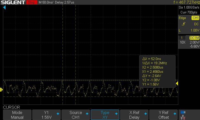
Task: Click the blue arrow on Source softkey
Action: click(x=87, y=113)
